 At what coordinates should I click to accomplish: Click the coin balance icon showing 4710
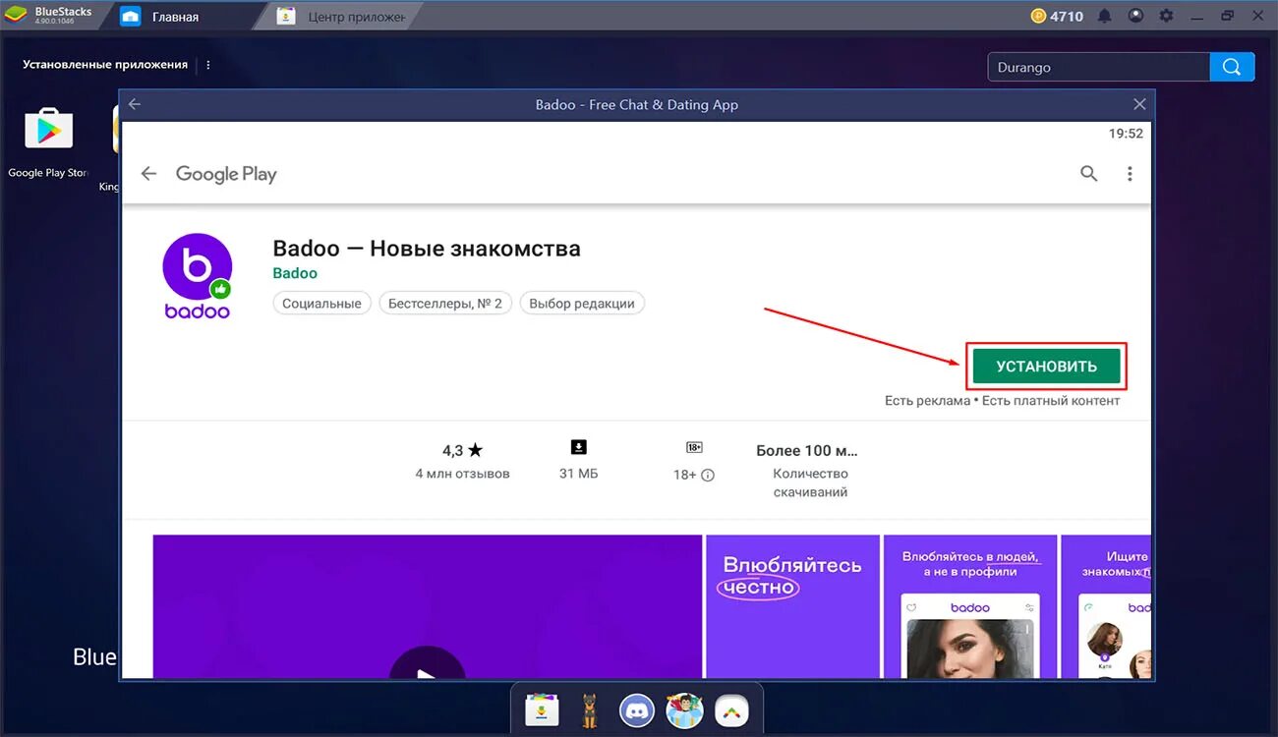click(x=1038, y=16)
